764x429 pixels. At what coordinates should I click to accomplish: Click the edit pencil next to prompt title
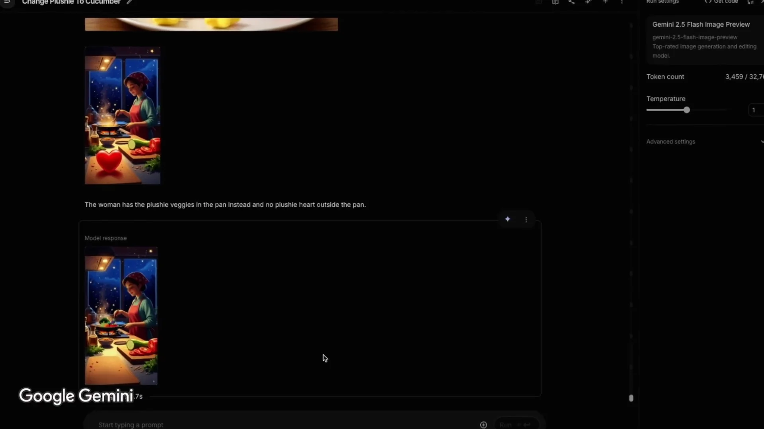[130, 2]
